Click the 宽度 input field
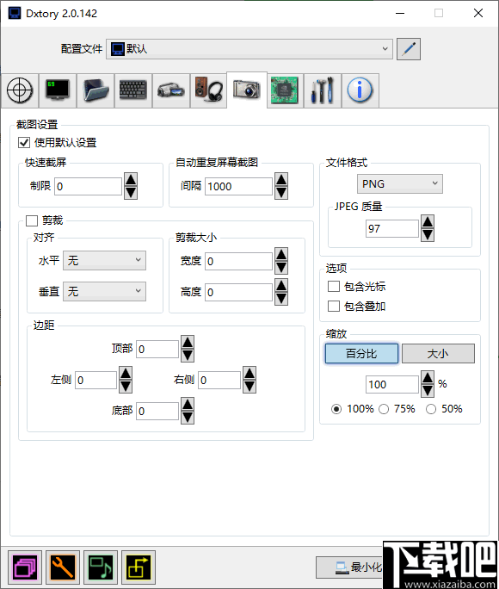The width and height of the screenshot is (499, 589). [x=238, y=261]
